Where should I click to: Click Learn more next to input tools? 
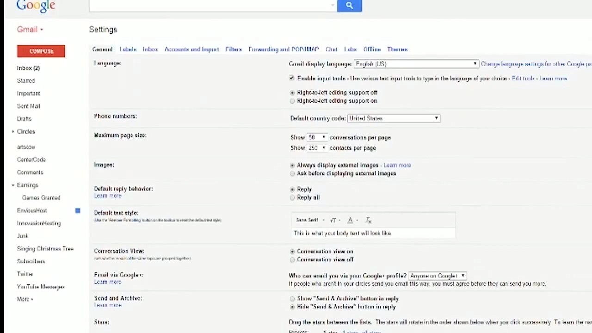pyautogui.click(x=554, y=78)
